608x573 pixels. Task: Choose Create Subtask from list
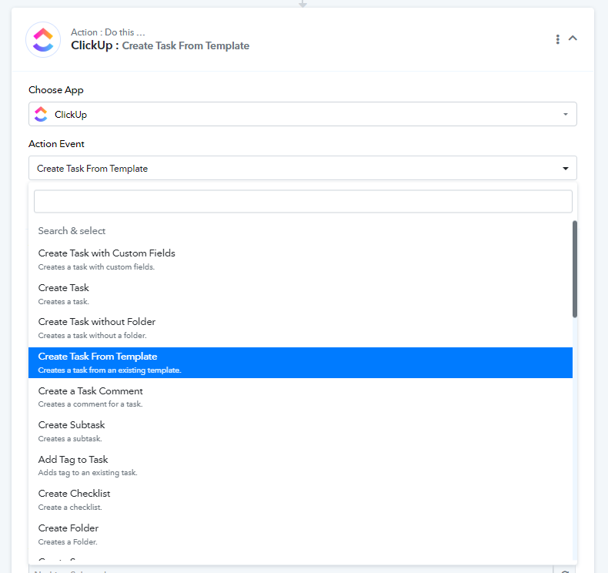(300, 431)
